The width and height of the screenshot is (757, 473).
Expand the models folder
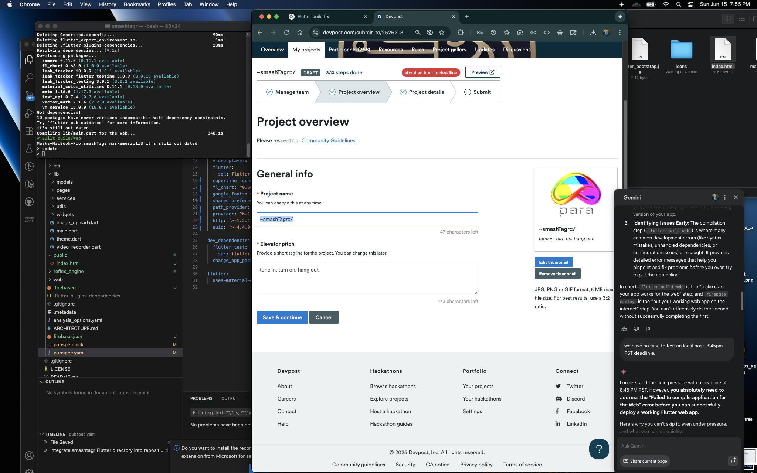click(64, 182)
